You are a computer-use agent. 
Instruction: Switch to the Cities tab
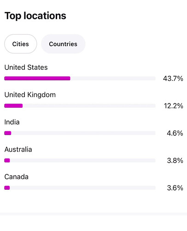point(21,44)
